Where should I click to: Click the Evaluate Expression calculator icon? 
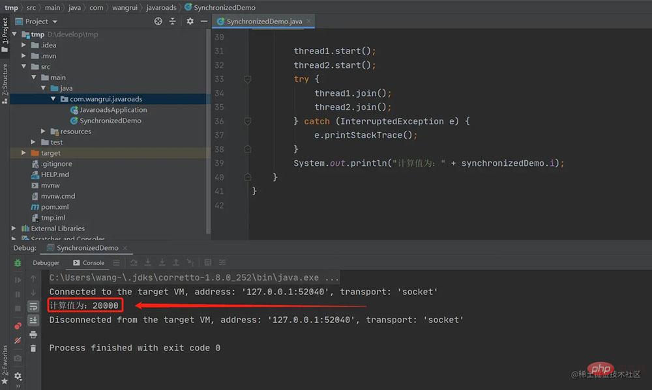coord(208,262)
